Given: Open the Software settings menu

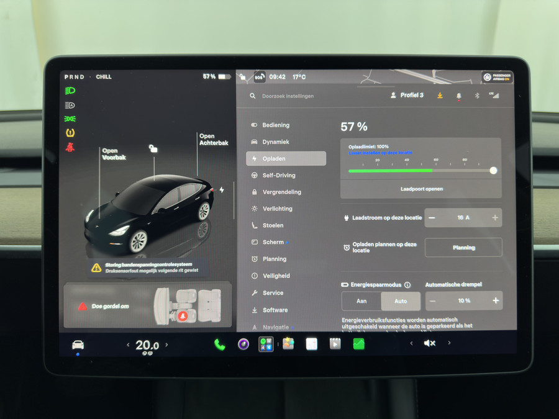Looking at the screenshot, I should (x=286, y=310).
